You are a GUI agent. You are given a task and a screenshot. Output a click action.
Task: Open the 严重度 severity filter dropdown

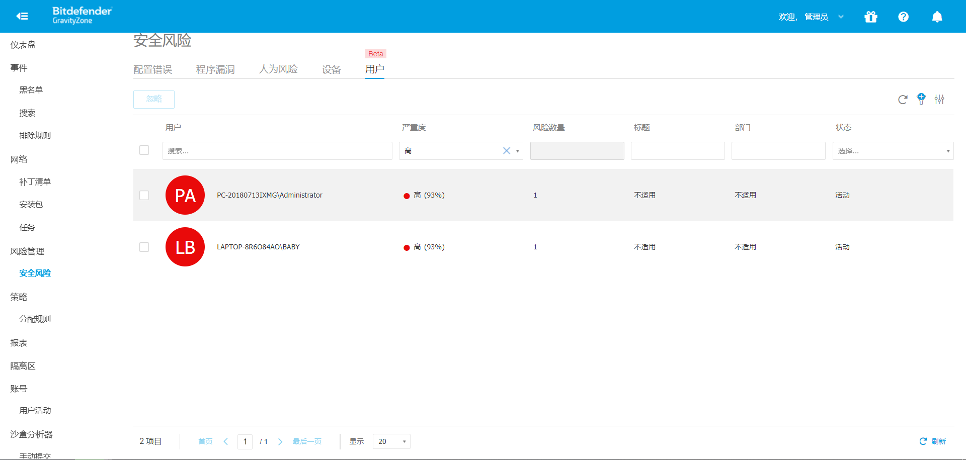(461, 151)
